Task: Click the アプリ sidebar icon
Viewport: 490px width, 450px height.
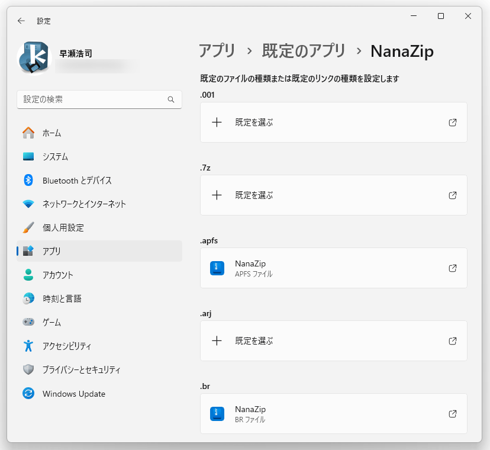Action: (x=28, y=251)
